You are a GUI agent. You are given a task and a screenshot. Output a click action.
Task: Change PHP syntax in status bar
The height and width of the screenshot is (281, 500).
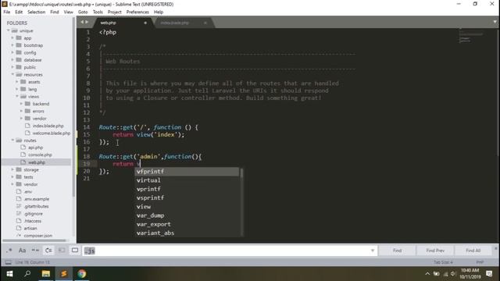[480, 262]
